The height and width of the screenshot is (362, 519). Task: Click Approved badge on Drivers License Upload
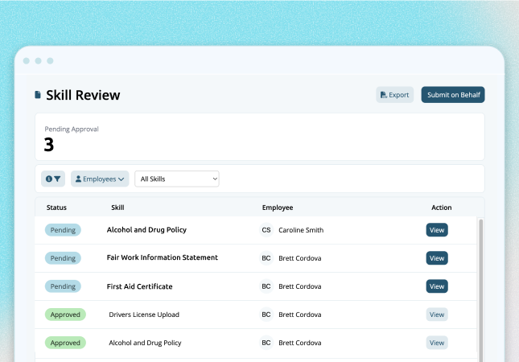coord(65,315)
